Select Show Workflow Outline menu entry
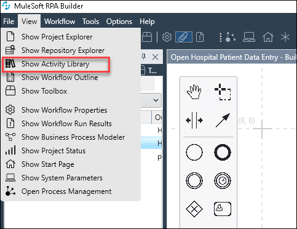This screenshot has width=297, height=229. click(71, 78)
